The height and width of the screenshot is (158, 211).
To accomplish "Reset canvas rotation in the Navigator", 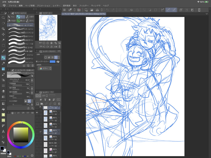I will point(51,47).
